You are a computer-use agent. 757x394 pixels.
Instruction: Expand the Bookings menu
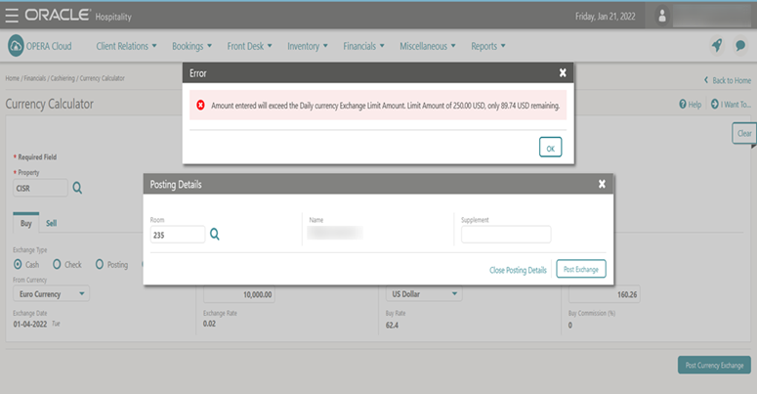point(191,46)
